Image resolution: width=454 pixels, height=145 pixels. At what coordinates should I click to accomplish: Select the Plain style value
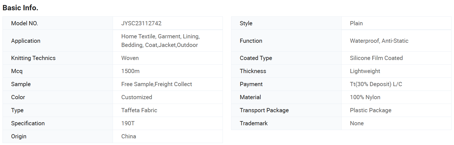(356, 23)
